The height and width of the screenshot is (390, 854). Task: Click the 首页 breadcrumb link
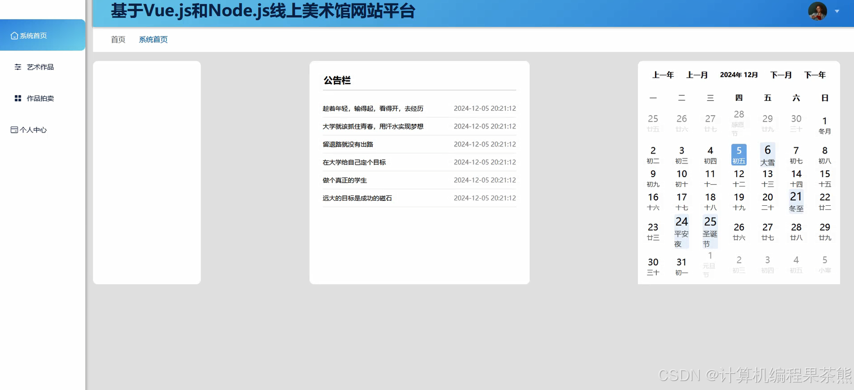click(118, 40)
